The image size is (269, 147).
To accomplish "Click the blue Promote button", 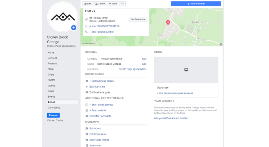I will pos(53,115).
